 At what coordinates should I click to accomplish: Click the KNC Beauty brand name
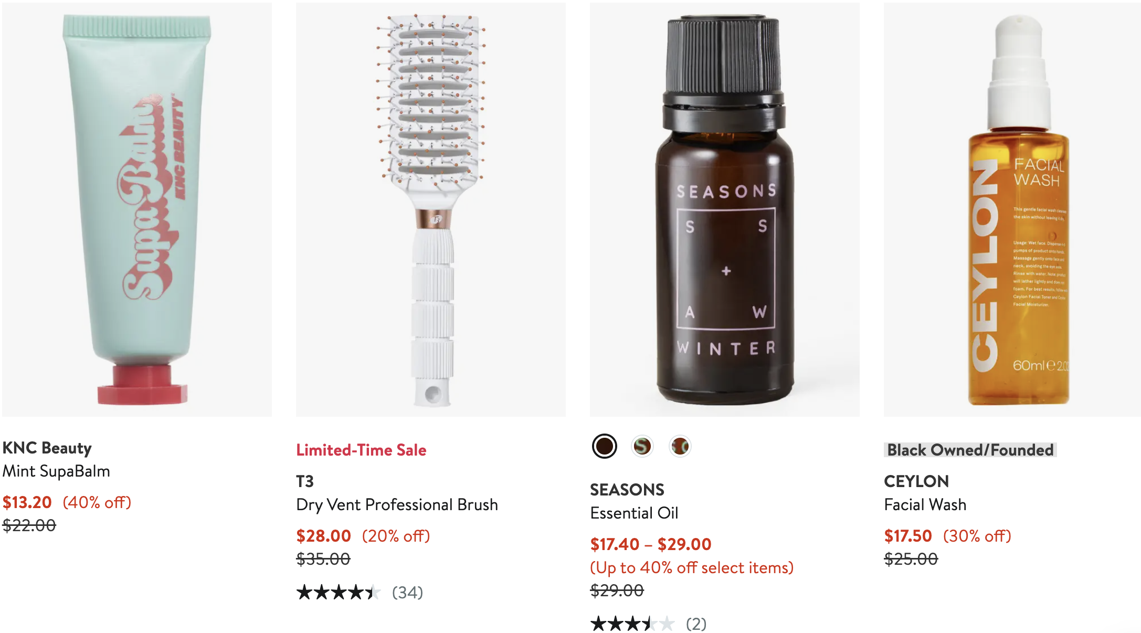coord(47,448)
